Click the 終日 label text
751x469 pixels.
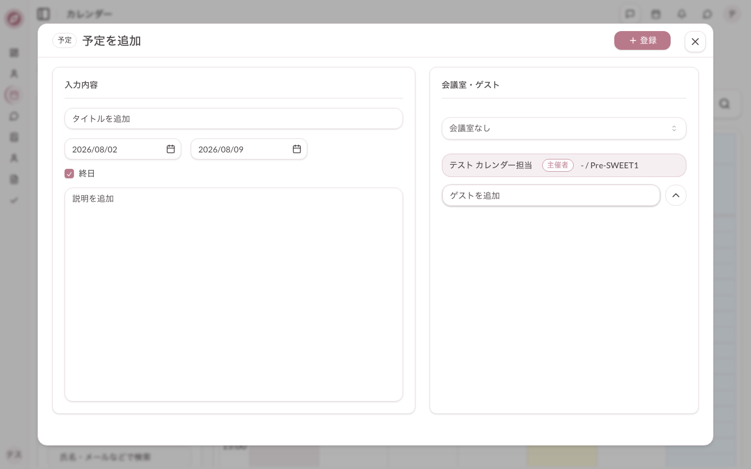click(x=87, y=174)
